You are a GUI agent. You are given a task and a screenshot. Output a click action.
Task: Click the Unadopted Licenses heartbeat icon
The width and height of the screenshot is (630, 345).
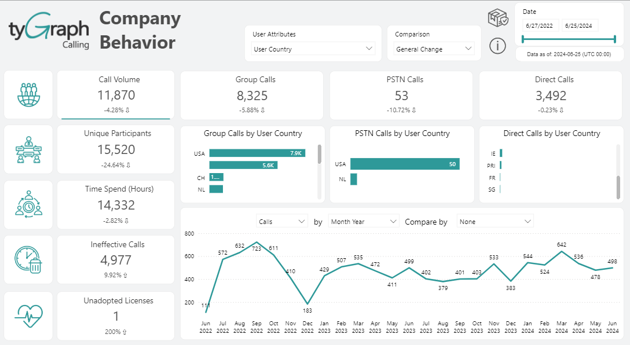28,315
